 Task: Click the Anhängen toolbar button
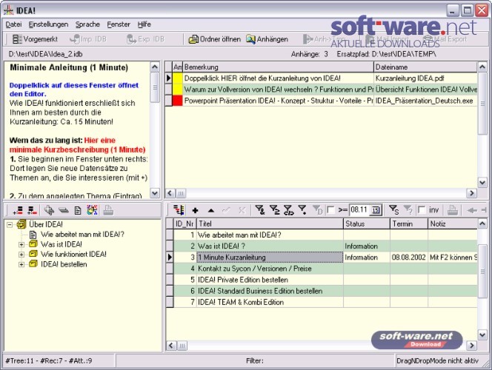[x=267, y=39]
